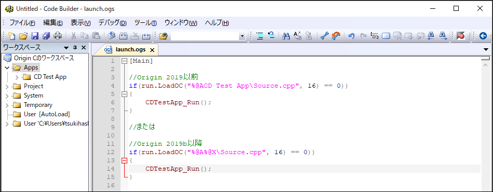493x192 pixels.
Task: Click the blue rounded rectangle bookmark icon
Action: tap(386, 36)
